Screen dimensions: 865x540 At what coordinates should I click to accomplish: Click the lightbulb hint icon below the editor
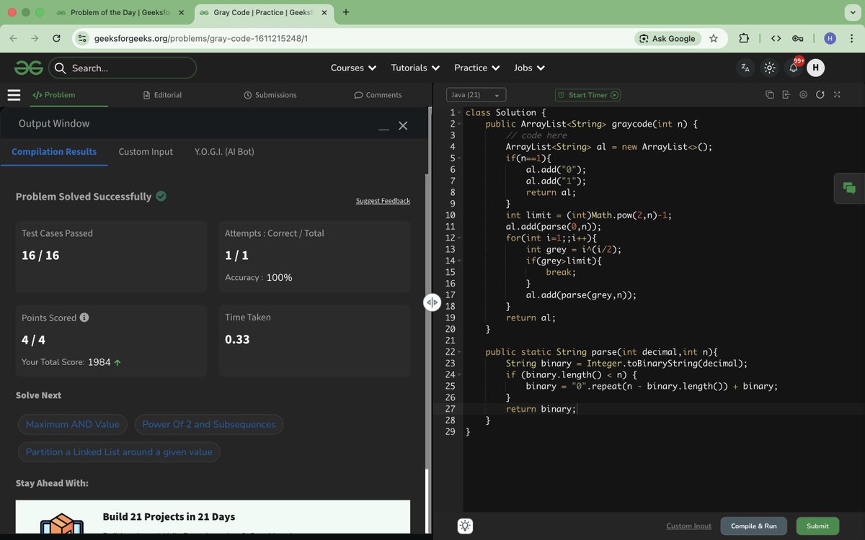pos(466,526)
